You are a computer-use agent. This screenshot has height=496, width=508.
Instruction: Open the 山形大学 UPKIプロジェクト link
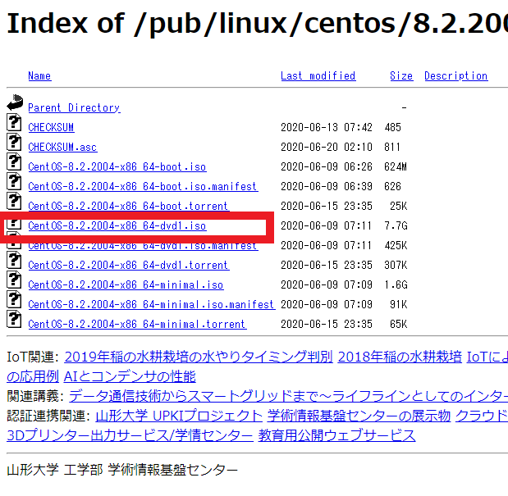click(179, 416)
